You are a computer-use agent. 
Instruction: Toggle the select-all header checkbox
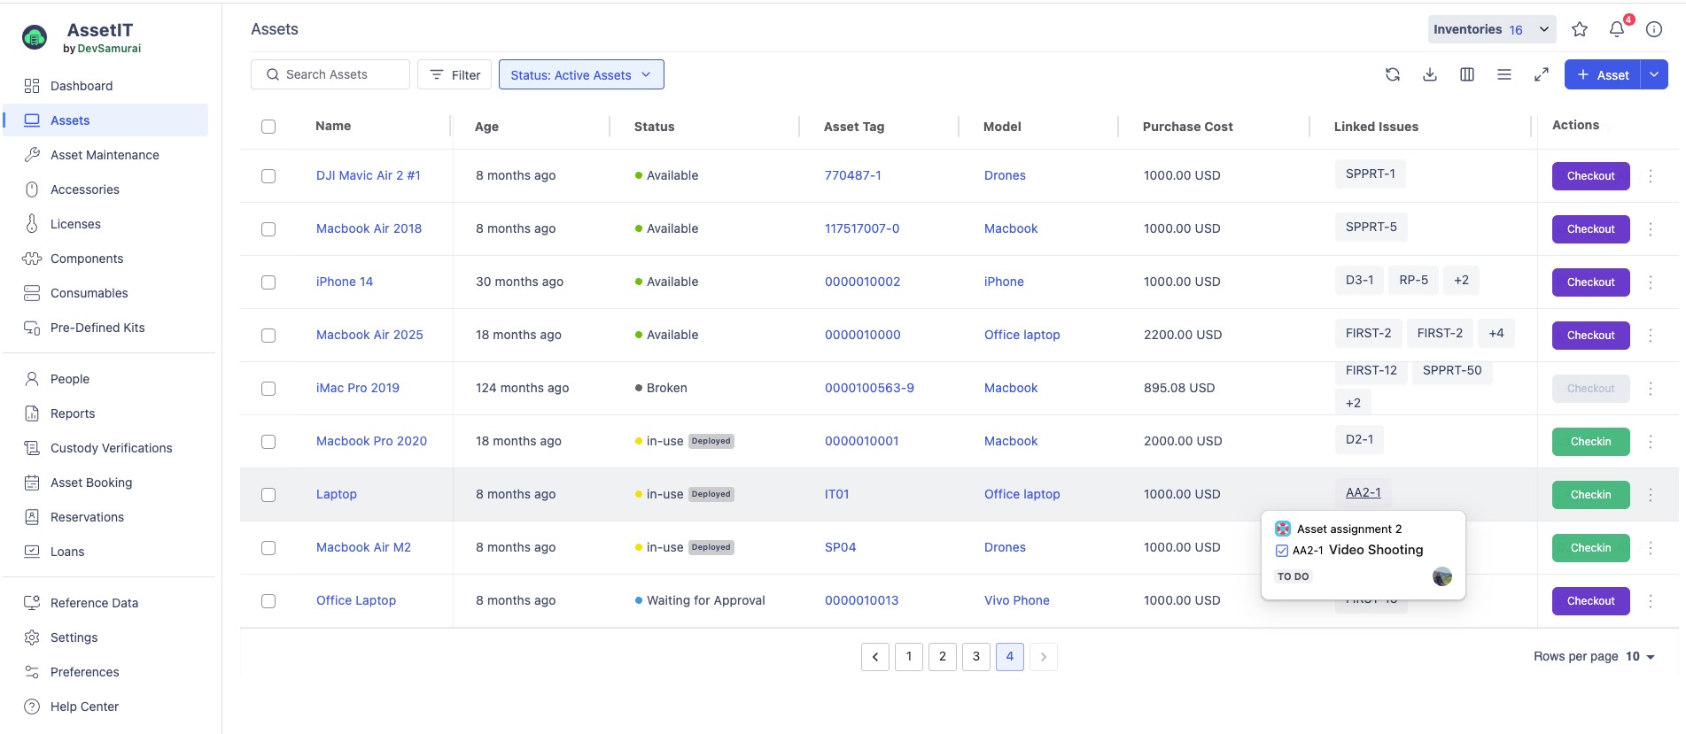[x=268, y=127]
